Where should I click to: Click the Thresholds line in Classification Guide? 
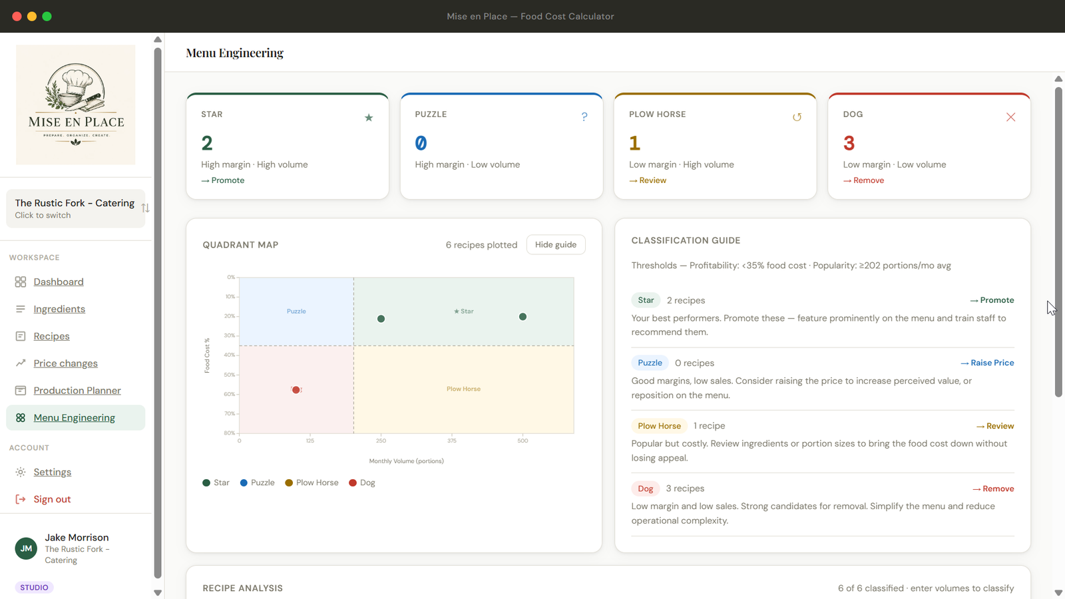[x=791, y=266]
